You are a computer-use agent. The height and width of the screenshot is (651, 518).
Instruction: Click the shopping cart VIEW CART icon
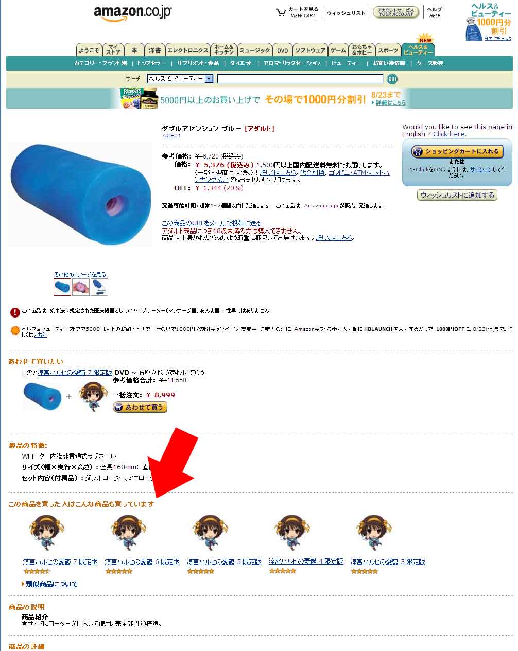pyautogui.click(x=281, y=12)
